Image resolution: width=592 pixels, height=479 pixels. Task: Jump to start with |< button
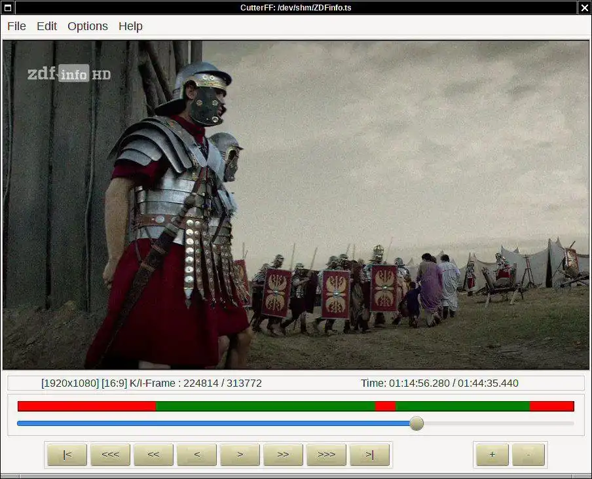[67, 455]
